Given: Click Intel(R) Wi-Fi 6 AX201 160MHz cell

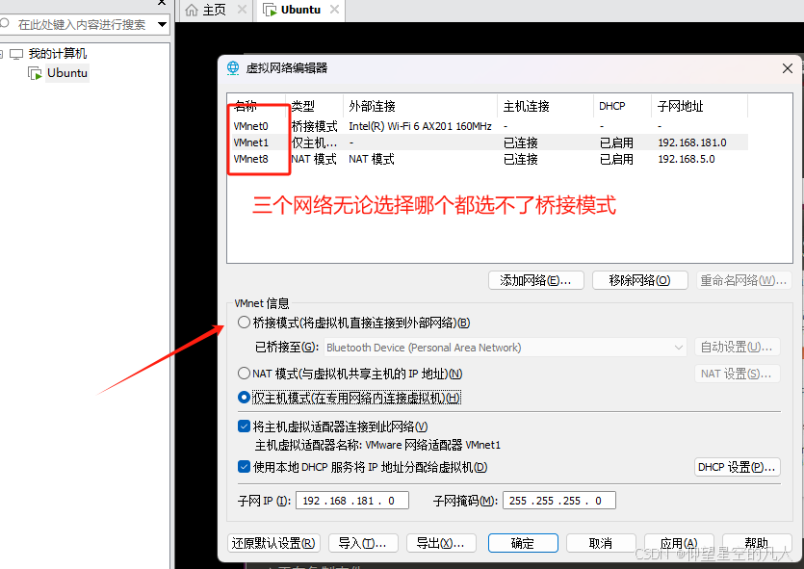Looking at the screenshot, I should point(420,126).
